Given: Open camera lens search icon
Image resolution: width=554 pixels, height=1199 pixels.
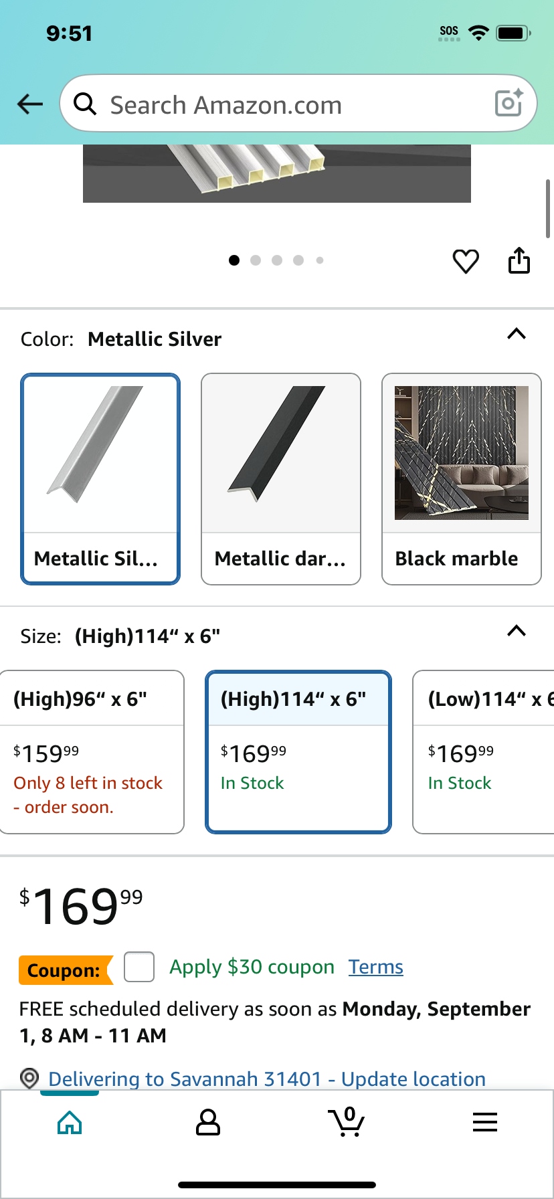Looking at the screenshot, I should [x=509, y=103].
